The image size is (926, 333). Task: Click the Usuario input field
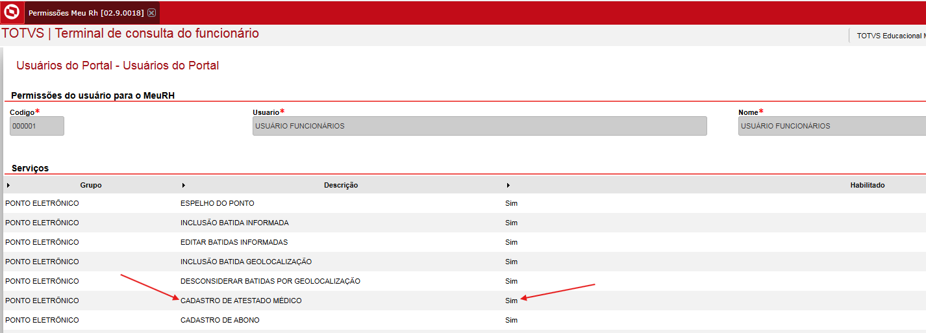point(479,126)
